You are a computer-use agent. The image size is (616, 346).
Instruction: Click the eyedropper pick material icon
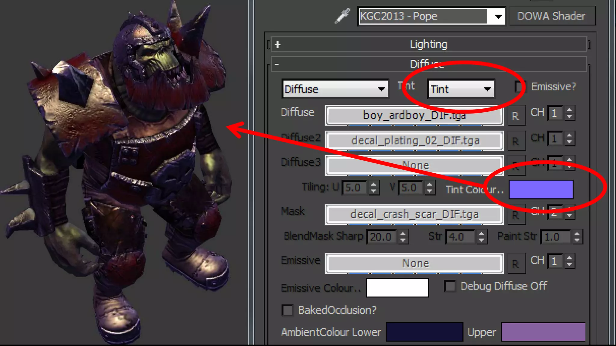(343, 16)
